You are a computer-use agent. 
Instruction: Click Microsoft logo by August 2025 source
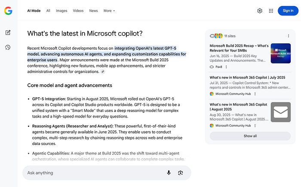pos(212,126)
